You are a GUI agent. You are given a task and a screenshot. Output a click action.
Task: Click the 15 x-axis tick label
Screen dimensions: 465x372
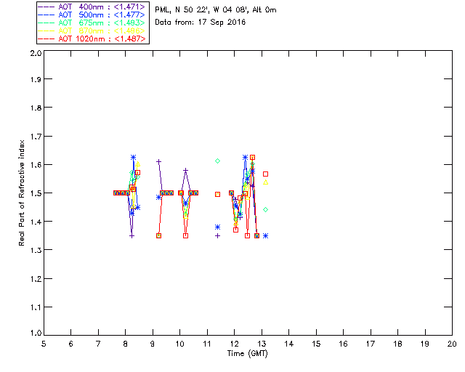click(316, 344)
